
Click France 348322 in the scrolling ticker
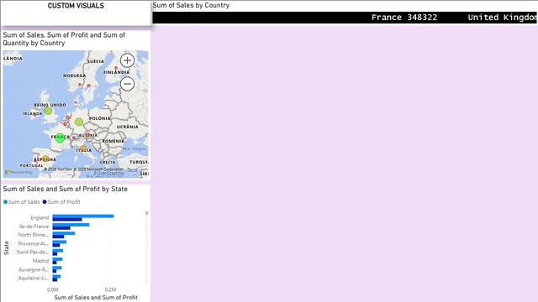pos(404,18)
